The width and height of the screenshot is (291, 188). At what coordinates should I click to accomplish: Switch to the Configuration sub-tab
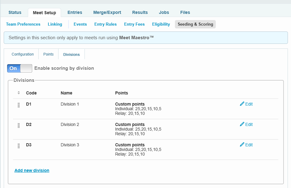click(x=23, y=54)
